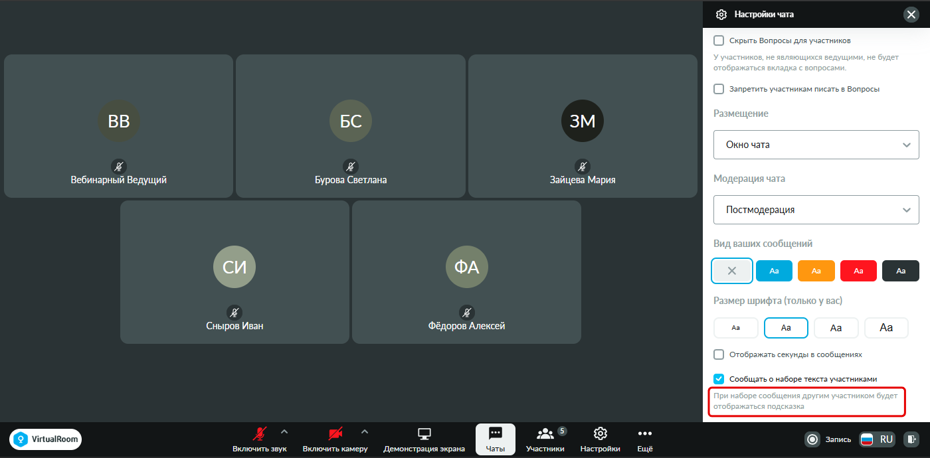Pick the orange message color swatch
The image size is (930, 458).
[816, 271]
